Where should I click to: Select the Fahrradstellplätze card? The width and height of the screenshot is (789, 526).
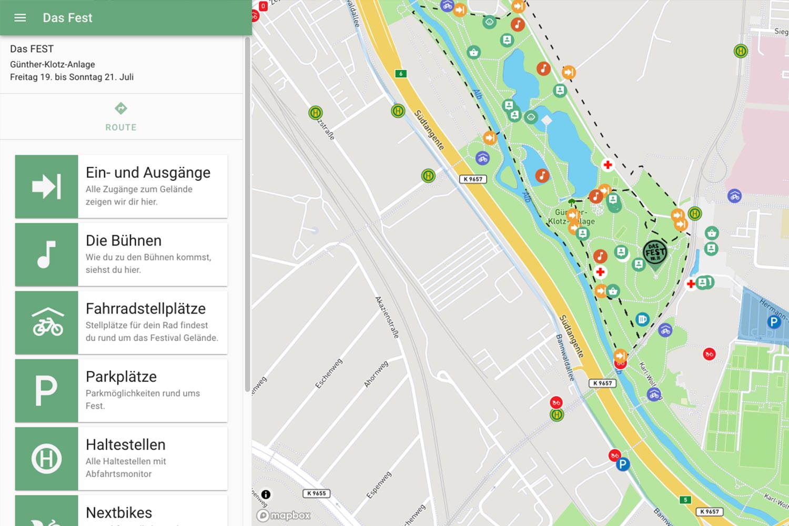click(121, 322)
